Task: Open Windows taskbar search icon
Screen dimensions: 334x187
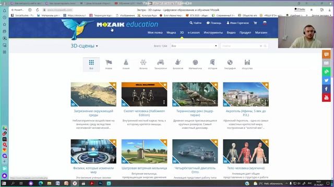Action: 13,183
